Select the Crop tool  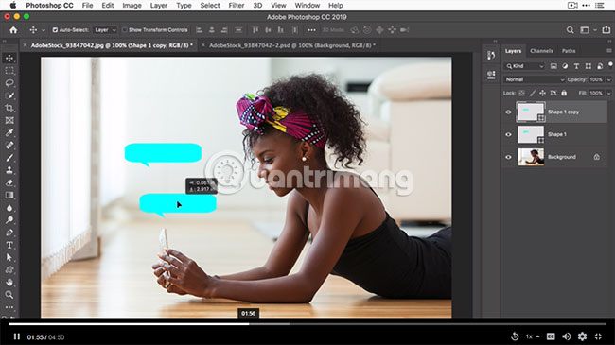pyautogui.click(x=9, y=108)
